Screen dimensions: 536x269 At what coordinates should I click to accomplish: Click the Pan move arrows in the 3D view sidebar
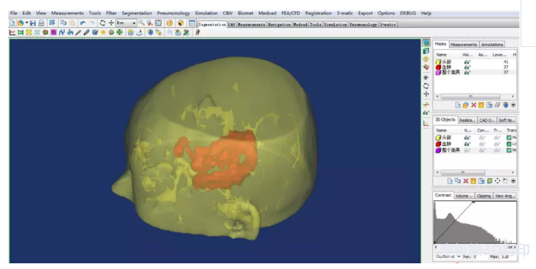tap(426, 94)
